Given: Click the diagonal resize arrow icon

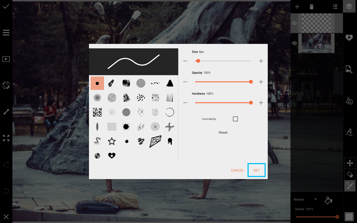Looking at the screenshot, I should tap(6, 112).
